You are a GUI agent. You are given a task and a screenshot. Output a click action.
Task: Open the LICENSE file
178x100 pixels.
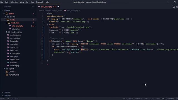point(12,72)
